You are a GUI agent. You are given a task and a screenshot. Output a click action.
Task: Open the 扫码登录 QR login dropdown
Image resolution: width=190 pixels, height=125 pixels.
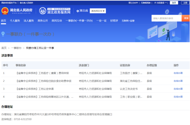[x=161, y=3]
